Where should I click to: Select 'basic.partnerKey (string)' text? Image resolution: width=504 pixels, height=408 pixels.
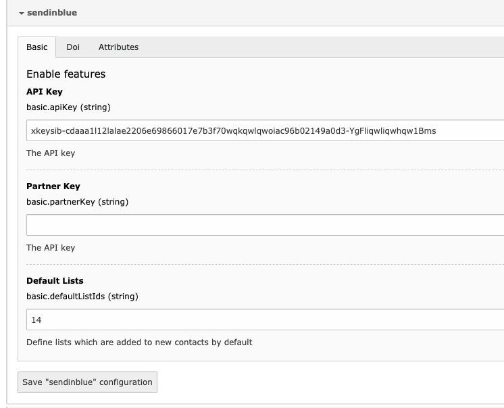[78, 202]
